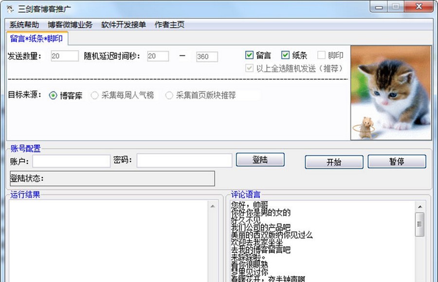Click scroll-up arrow in 运行结果 box
The image size is (438, 282).
point(213,206)
